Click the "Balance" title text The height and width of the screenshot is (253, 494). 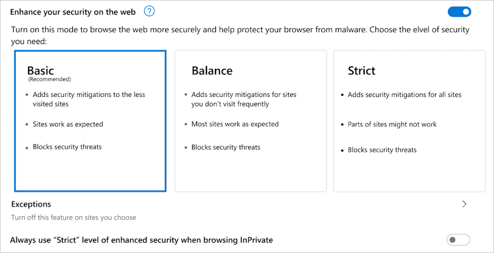(x=212, y=71)
